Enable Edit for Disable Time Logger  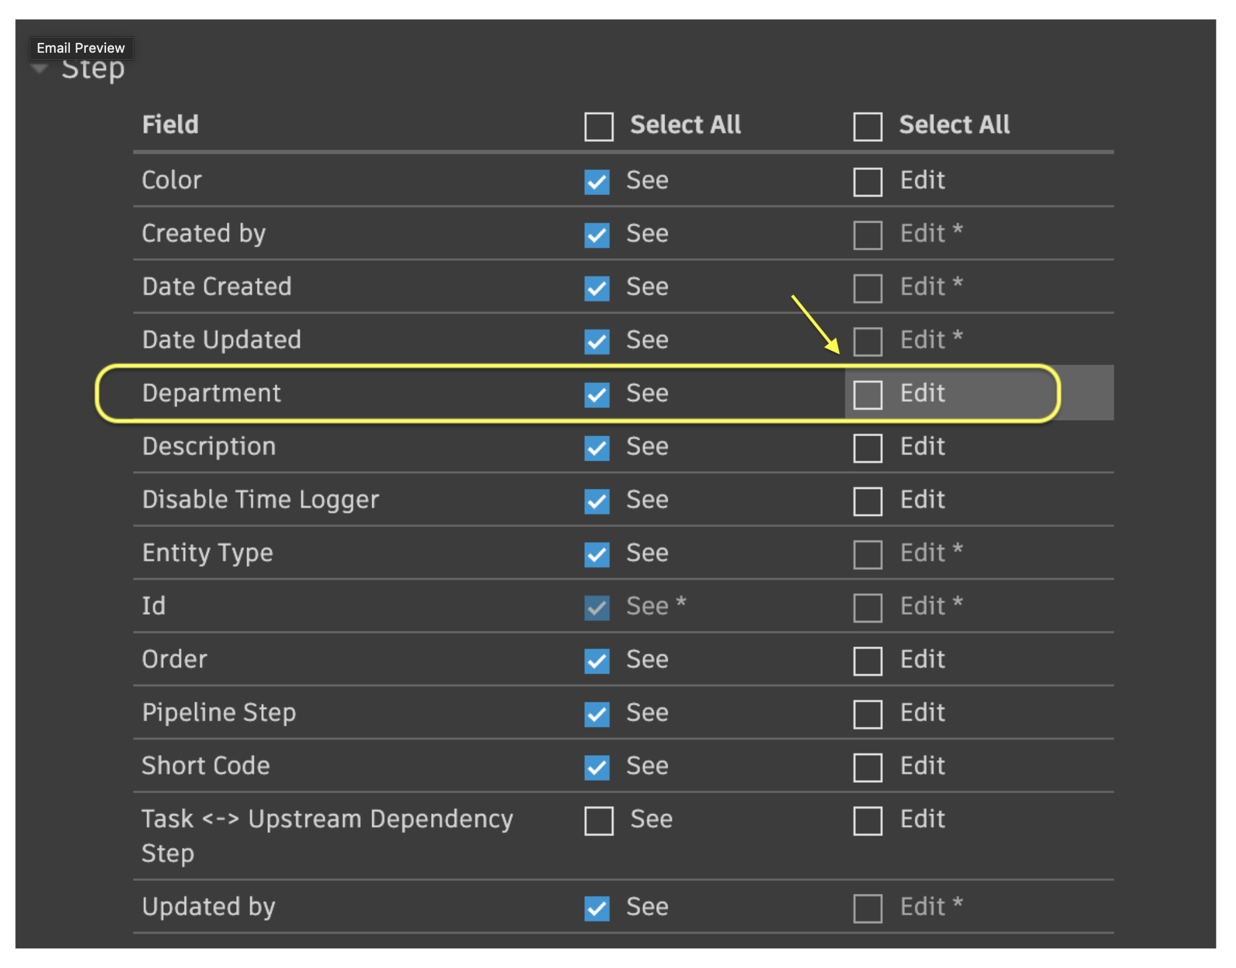(867, 501)
